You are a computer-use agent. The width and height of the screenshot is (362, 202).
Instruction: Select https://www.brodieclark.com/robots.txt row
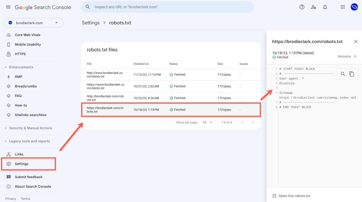171,86
